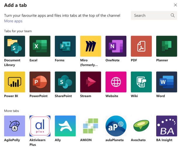Select the Avochato app icon
Image resolution: width=181 pixels, height=148 pixels.
click(141, 126)
